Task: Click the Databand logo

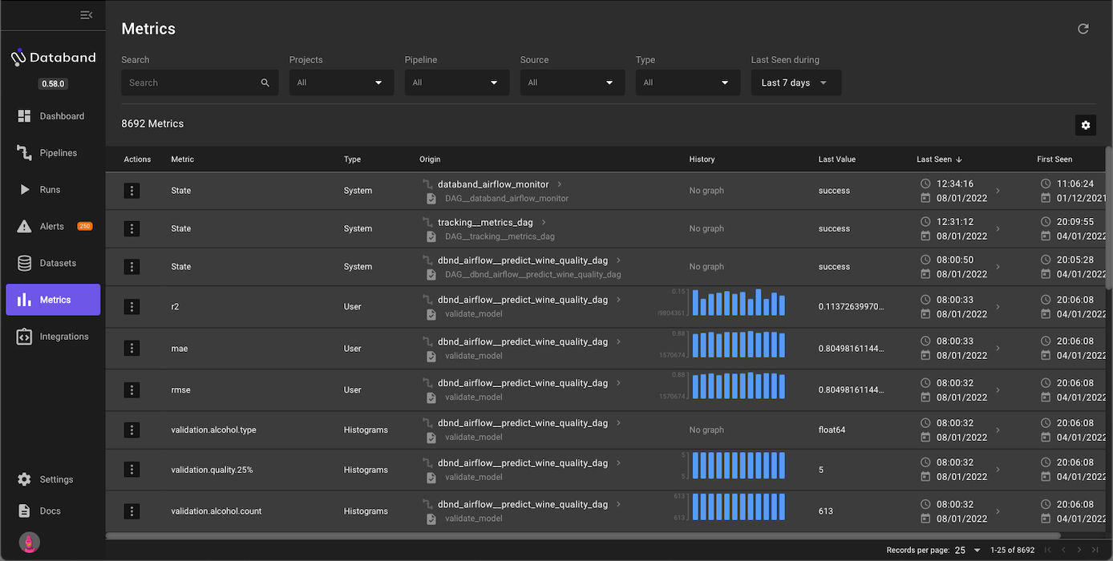Action: click(53, 58)
